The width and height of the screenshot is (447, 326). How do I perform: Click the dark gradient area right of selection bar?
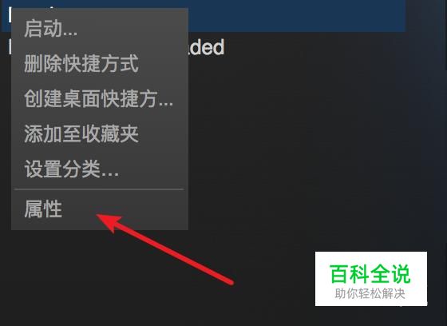[425, 16]
